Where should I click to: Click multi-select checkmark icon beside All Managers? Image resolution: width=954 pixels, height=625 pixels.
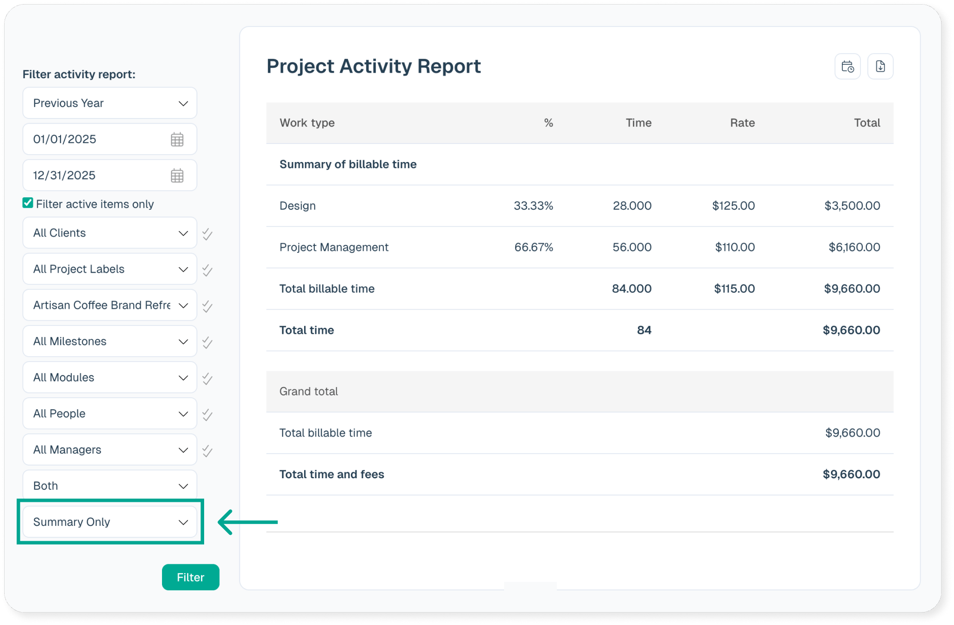point(207,450)
